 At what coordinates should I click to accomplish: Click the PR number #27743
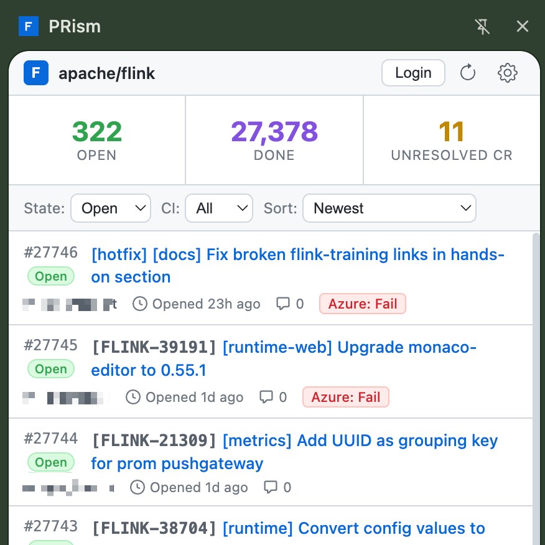point(51,526)
